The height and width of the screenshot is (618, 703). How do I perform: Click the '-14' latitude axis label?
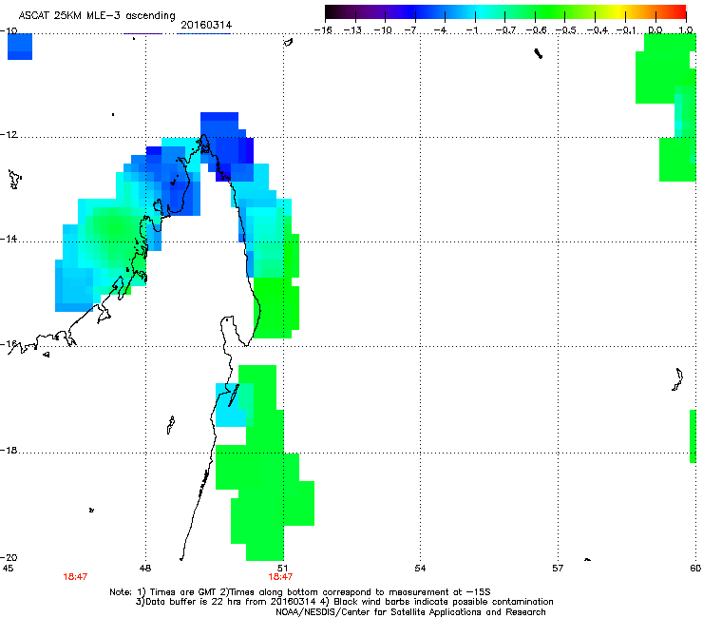coord(9,240)
